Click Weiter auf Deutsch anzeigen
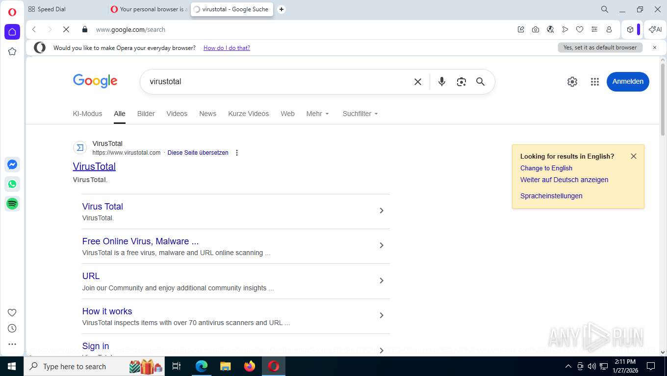The height and width of the screenshot is (376, 667). tap(564, 180)
